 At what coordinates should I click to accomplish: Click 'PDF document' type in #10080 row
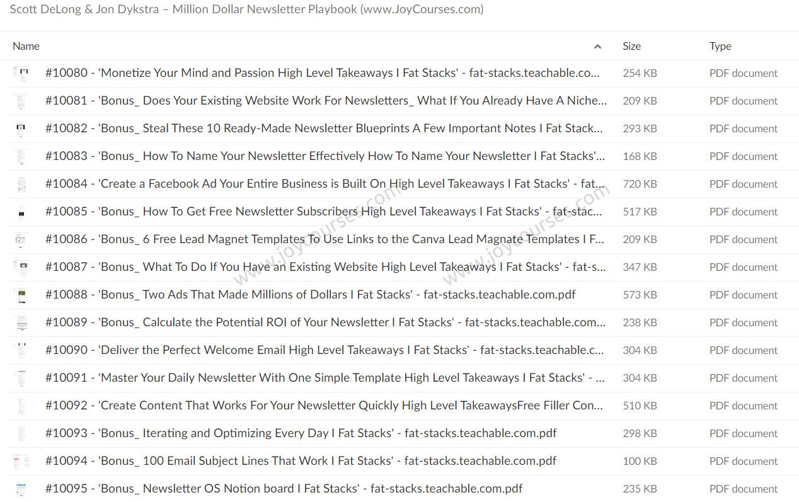(744, 73)
